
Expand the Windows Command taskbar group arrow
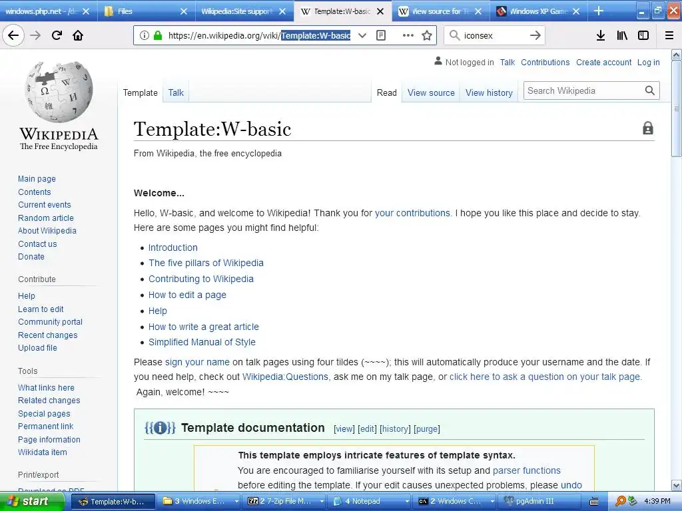point(492,501)
